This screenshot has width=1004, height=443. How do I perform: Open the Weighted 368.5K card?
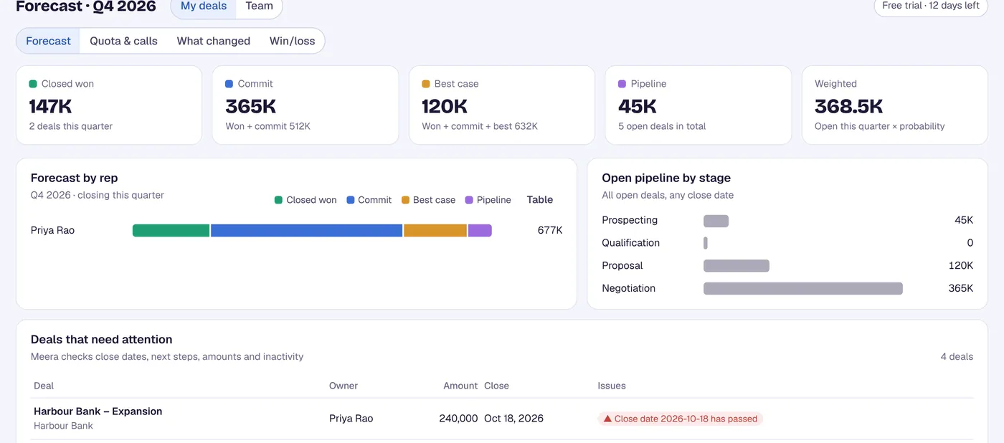click(x=895, y=105)
